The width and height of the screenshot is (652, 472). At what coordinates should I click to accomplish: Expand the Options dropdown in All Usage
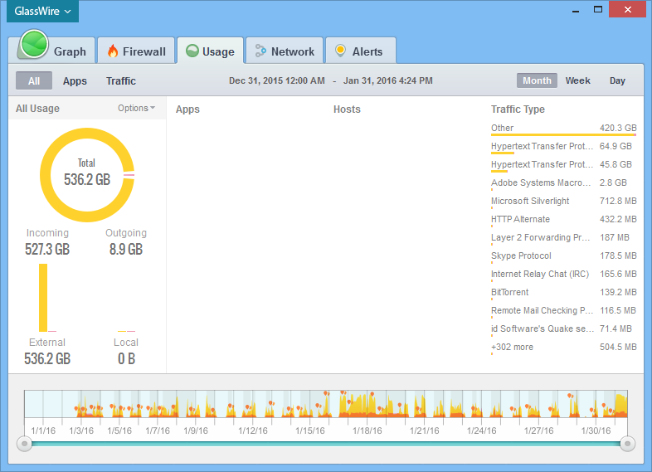[136, 108]
